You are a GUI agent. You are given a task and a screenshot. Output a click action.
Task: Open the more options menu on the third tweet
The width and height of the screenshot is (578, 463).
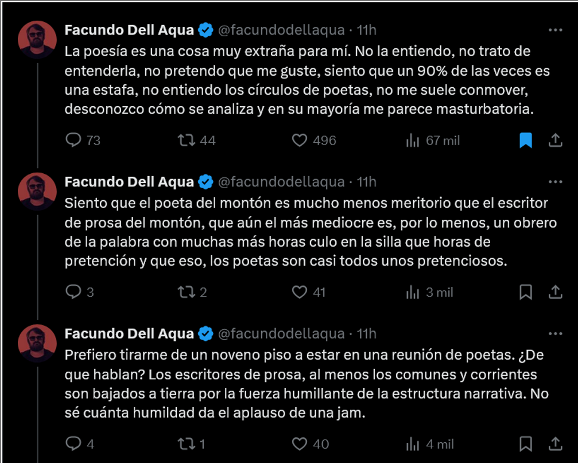[555, 333]
